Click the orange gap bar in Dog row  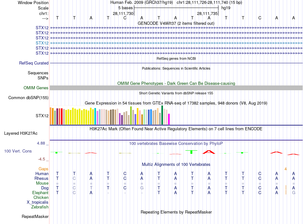[x=286, y=188]
